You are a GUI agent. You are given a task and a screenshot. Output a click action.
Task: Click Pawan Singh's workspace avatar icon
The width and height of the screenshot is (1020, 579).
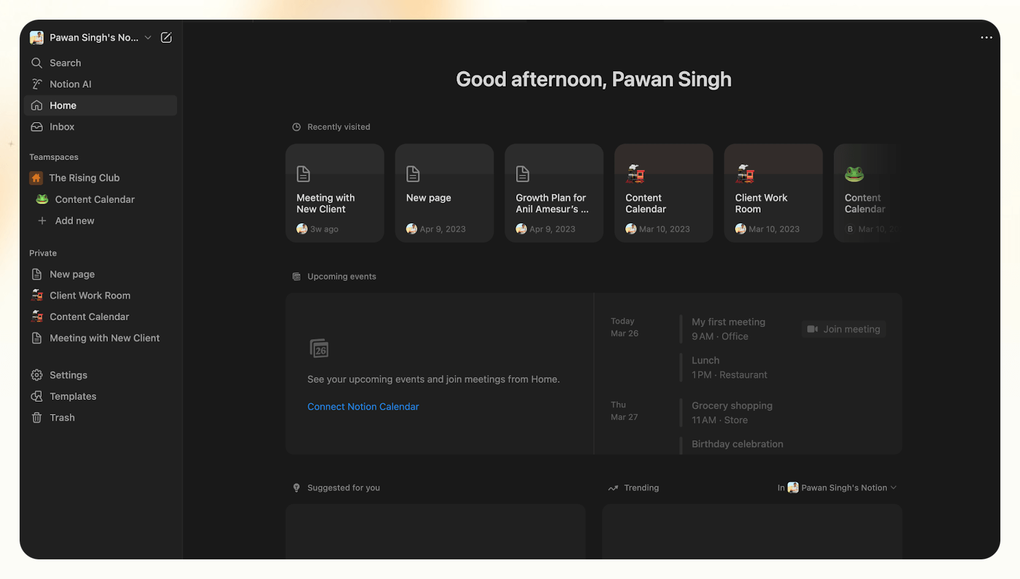37,37
